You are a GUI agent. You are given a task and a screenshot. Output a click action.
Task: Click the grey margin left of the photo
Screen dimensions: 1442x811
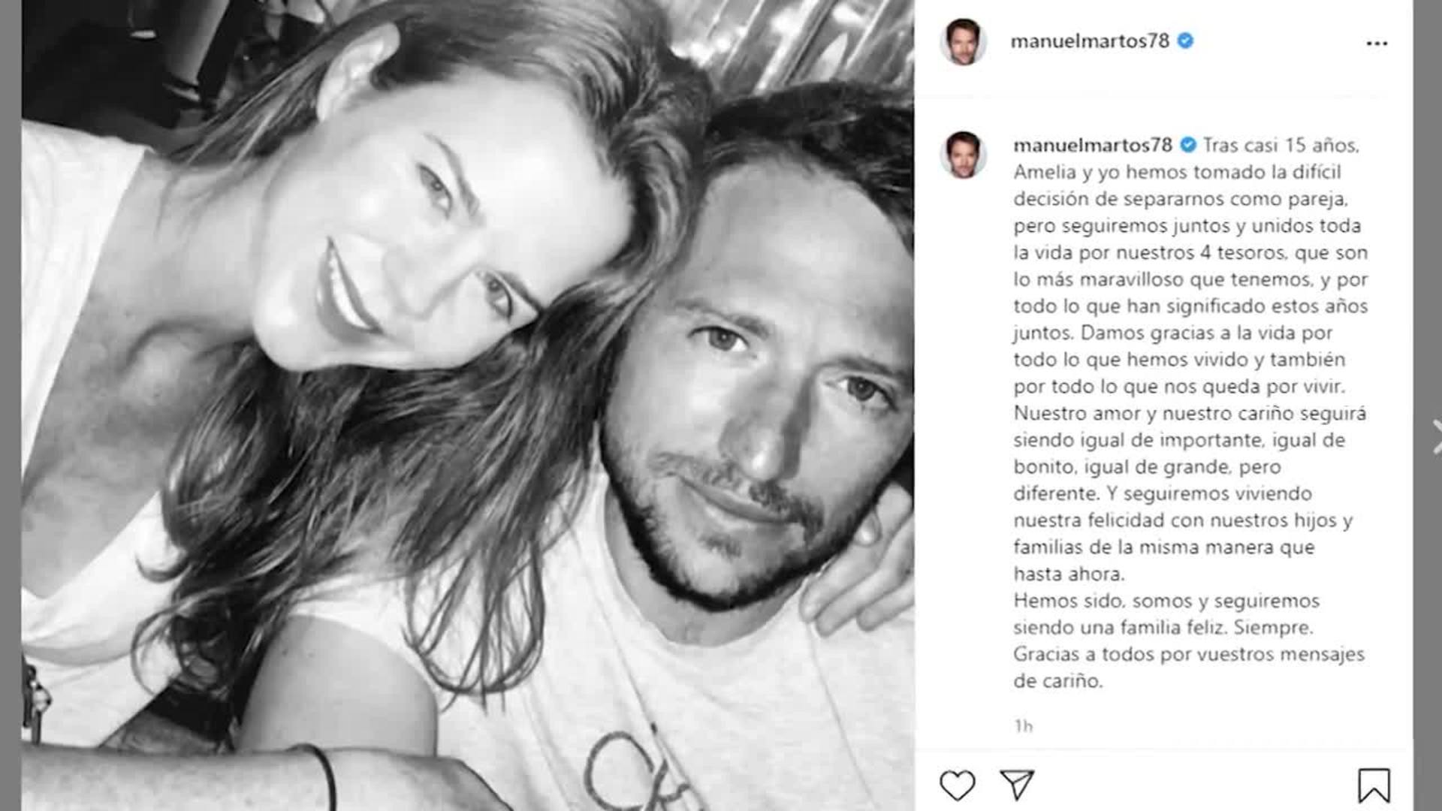point(11,405)
